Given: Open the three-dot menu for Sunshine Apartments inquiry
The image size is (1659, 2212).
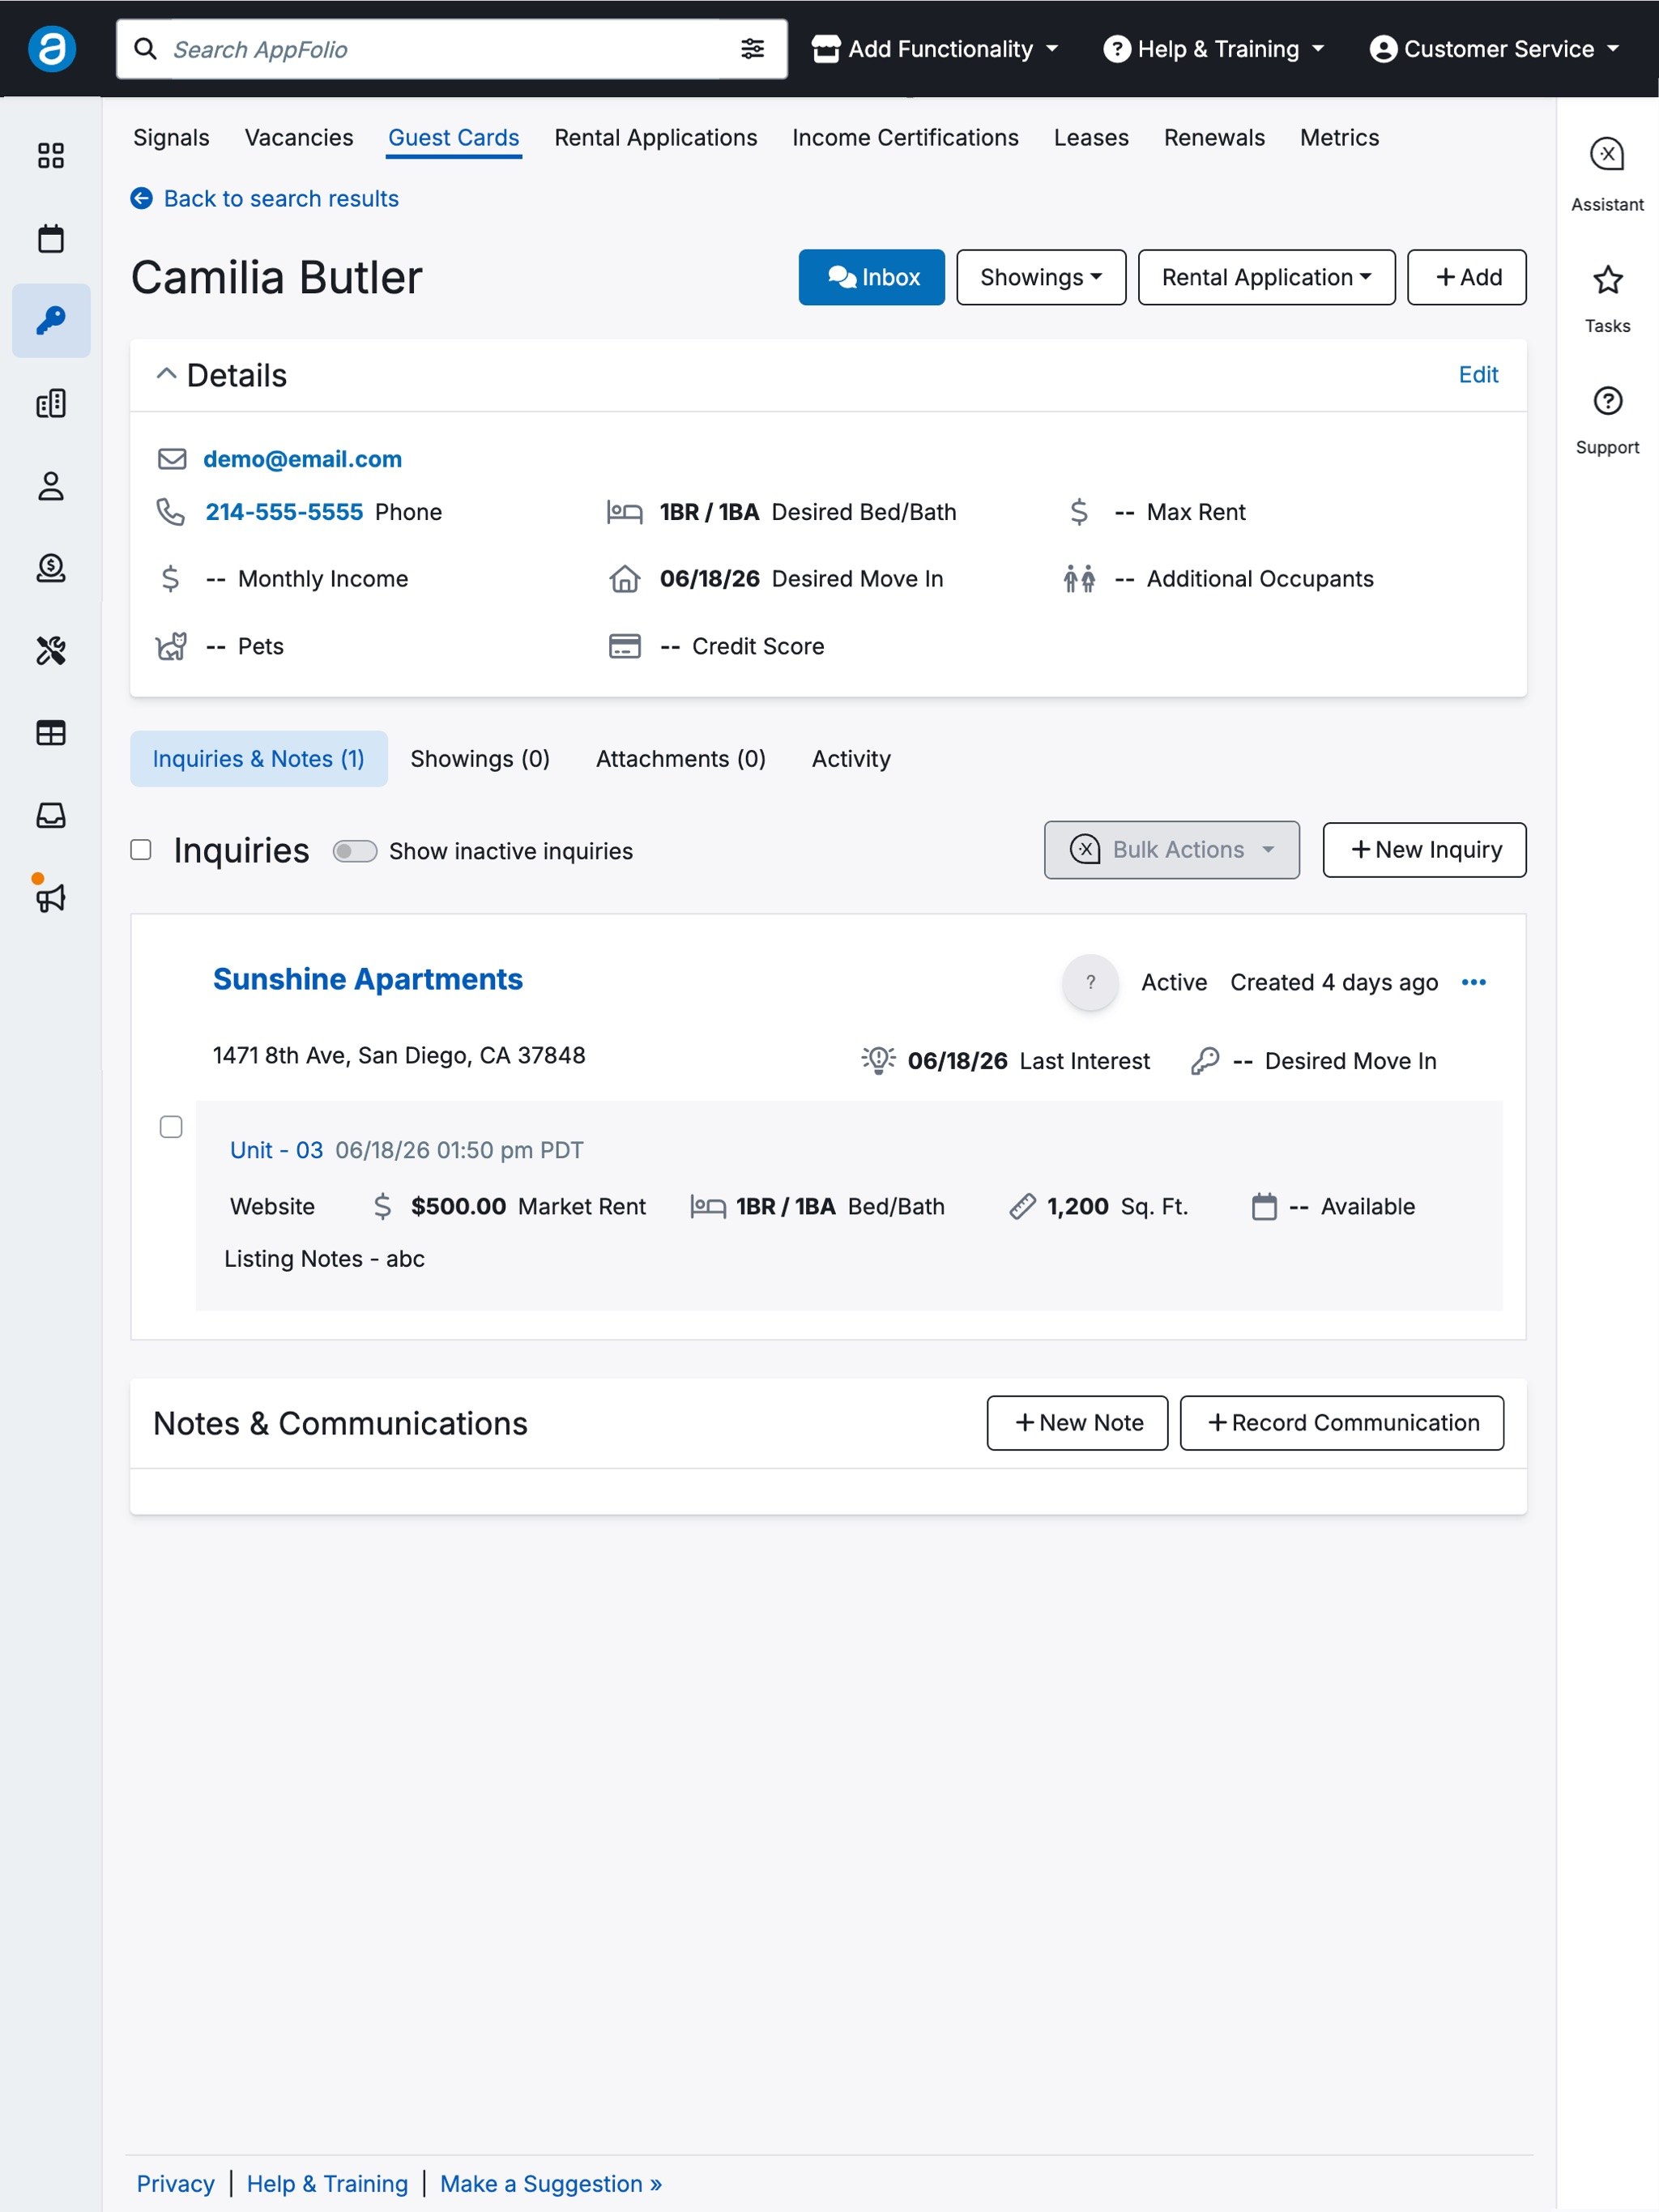Looking at the screenshot, I should 1473,982.
